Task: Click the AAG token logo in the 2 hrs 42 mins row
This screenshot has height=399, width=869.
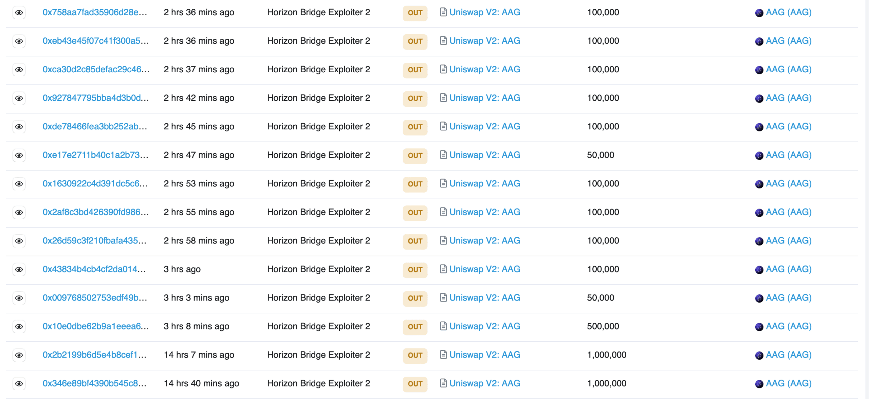Action: [x=759, y=98]
